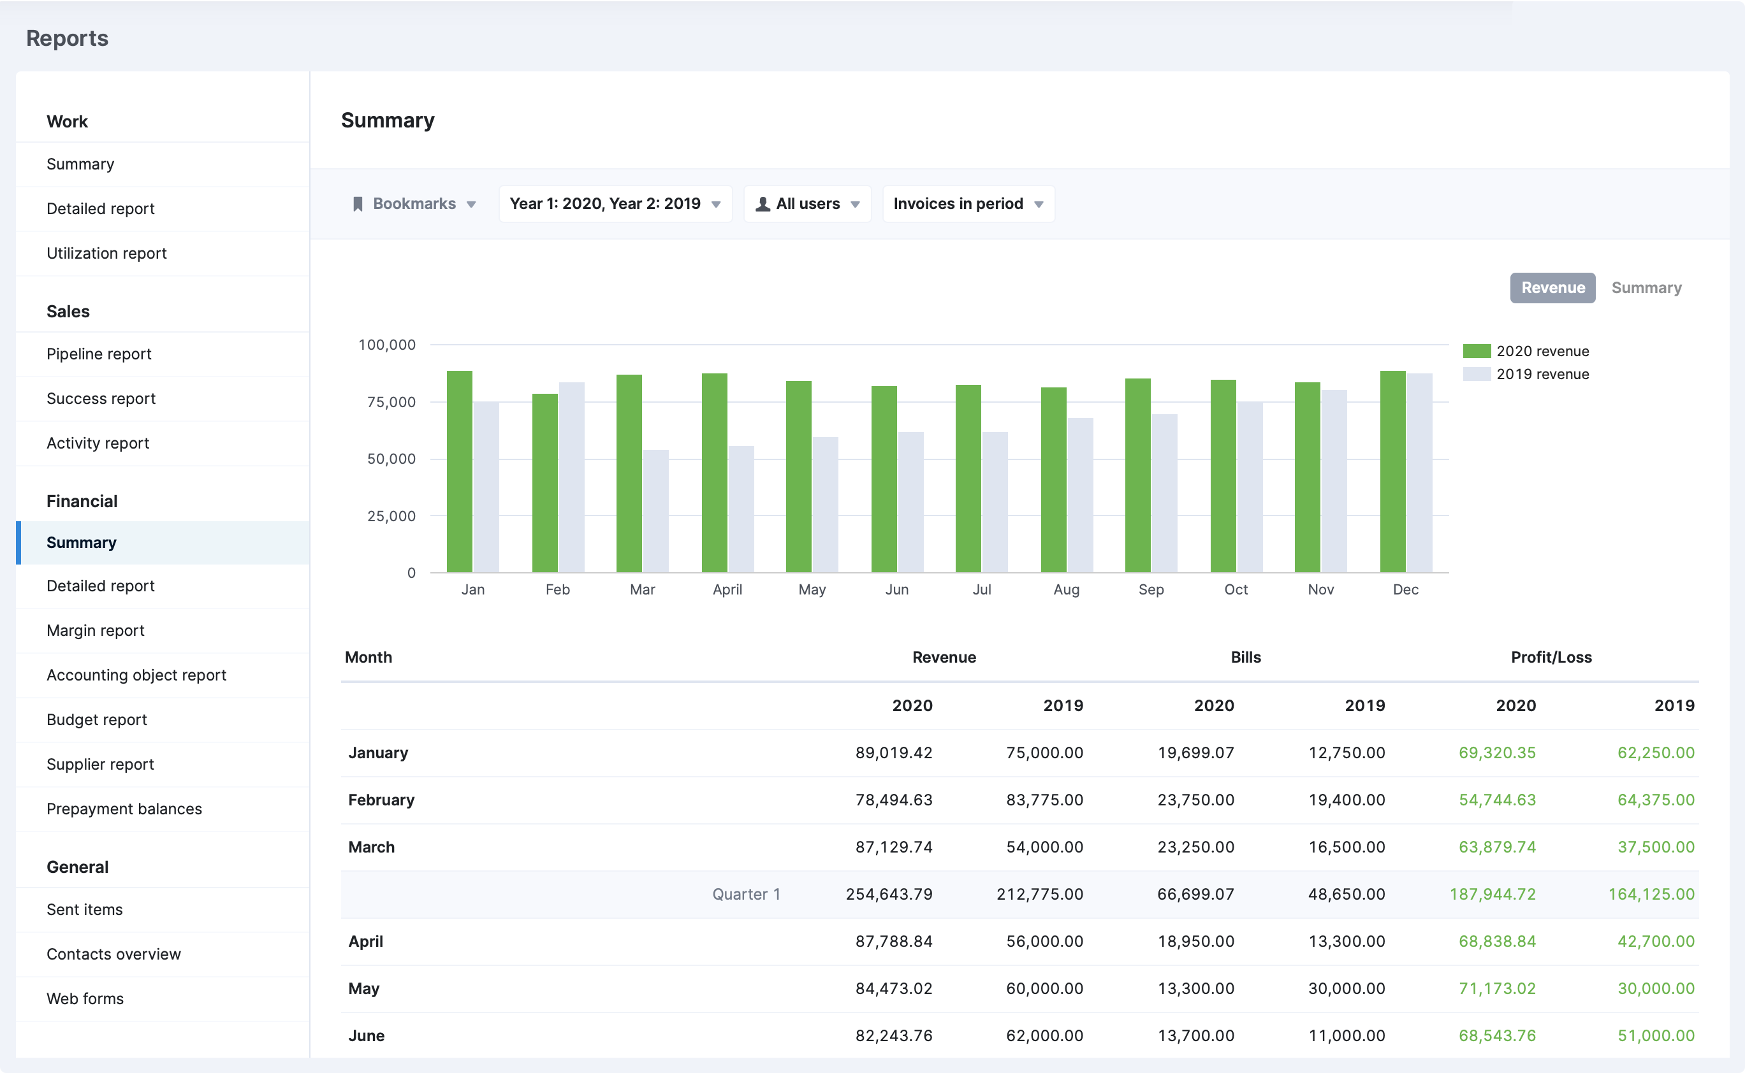The height and width of the screenshot is (1073, 1745).
Task: Click the Quarter 1 subtotal label
Action: coord(746,895)
